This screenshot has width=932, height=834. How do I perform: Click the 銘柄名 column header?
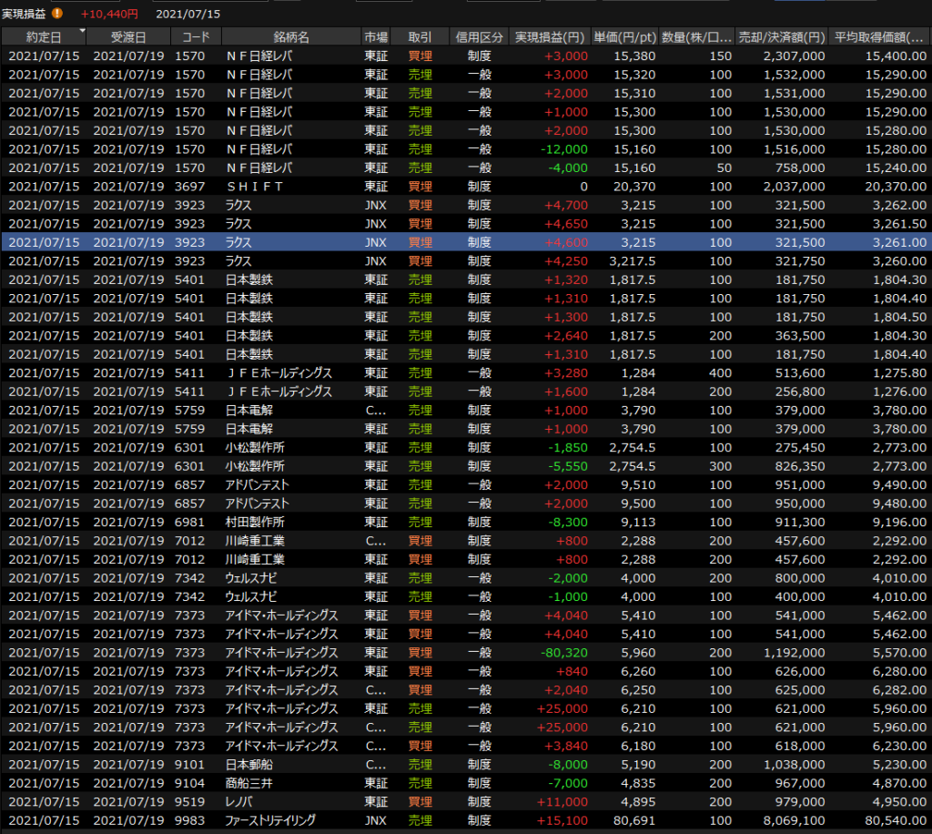coord(290,37)
